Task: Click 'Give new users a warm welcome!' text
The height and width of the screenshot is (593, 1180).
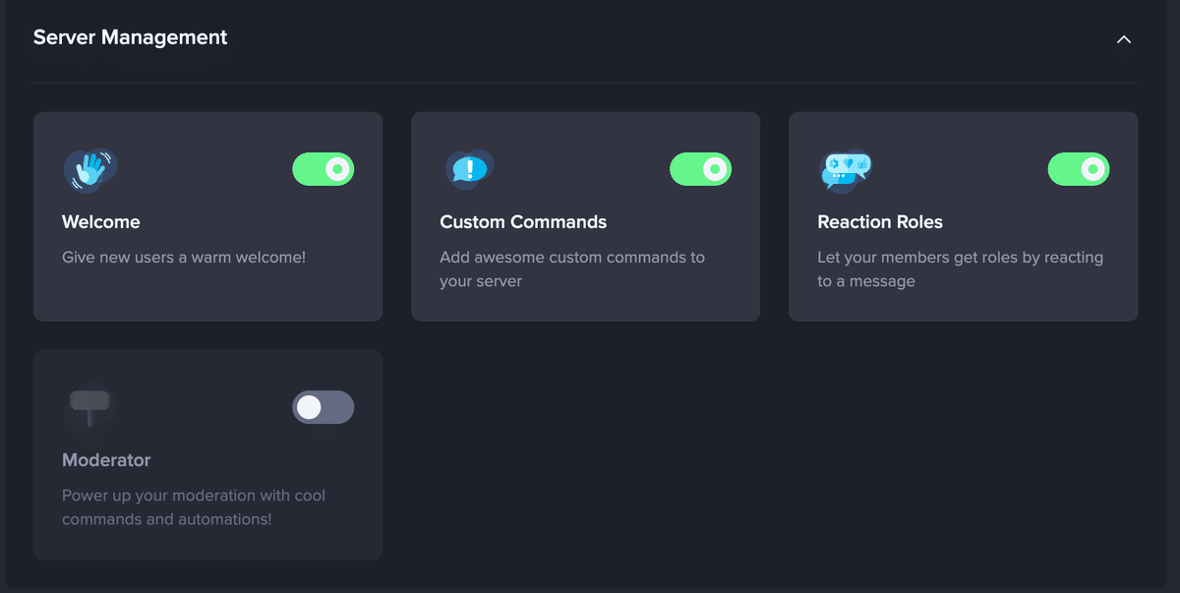Action: click(x=184, y=258)
